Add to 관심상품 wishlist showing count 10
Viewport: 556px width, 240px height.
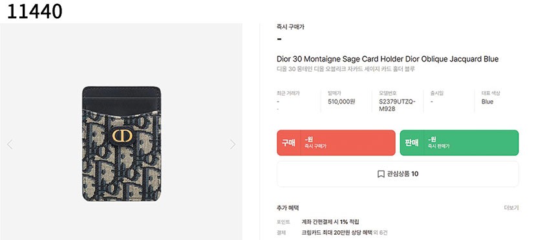tap(398, 174)
